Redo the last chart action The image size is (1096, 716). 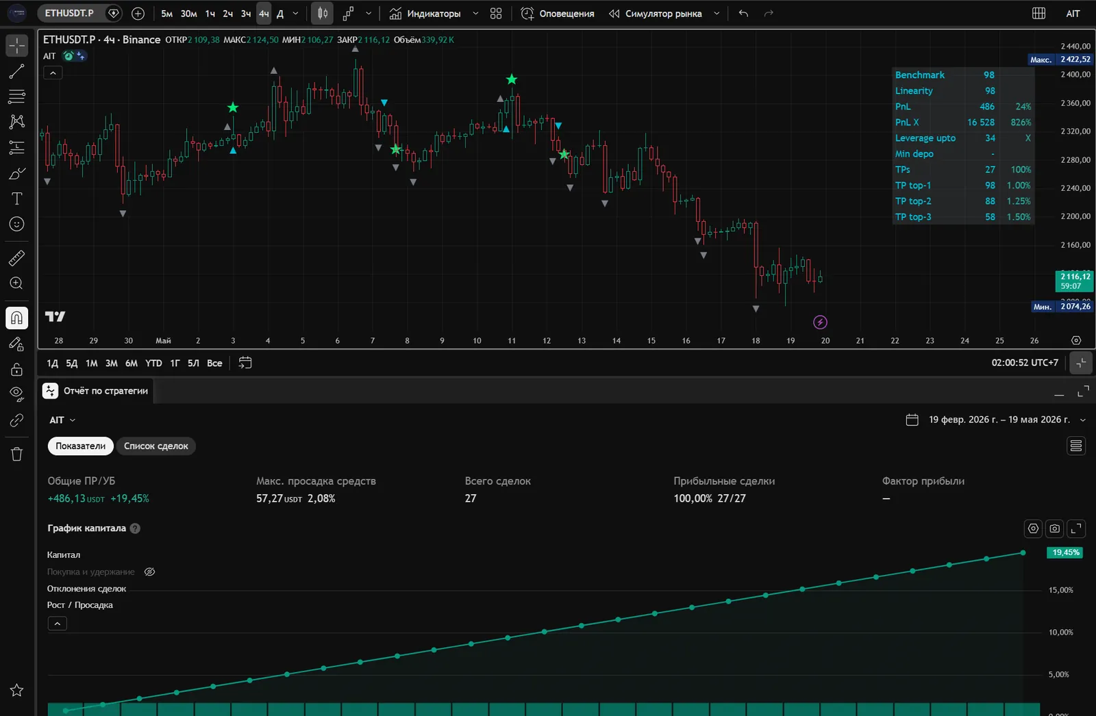(769, 14)
